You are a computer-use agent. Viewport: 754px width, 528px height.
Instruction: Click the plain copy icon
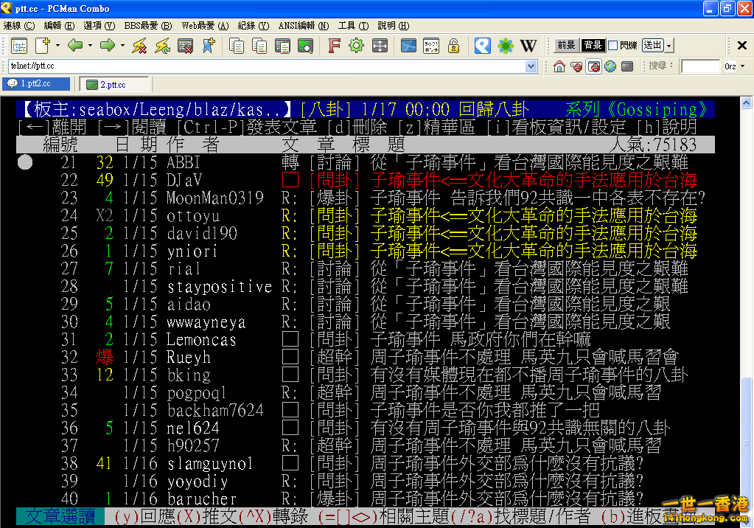pyautogui.click(x=236, y=46)
